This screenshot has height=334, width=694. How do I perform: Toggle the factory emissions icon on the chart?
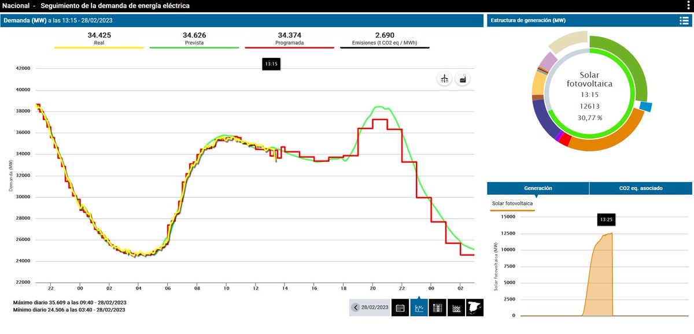click(463, 79)
